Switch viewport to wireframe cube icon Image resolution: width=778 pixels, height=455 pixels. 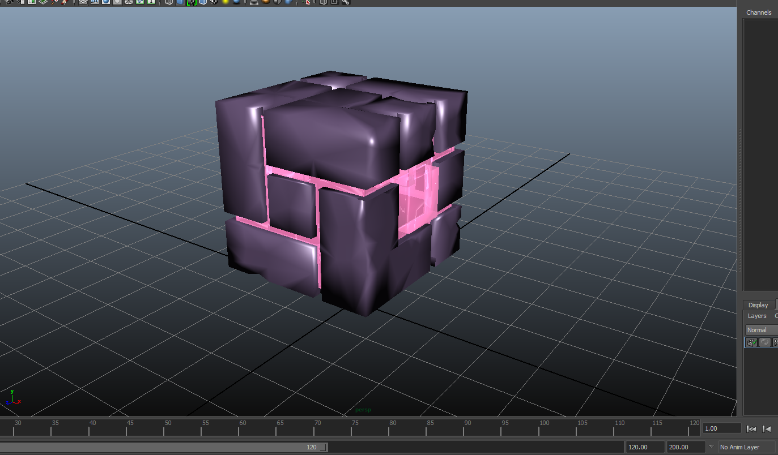click(x=169, y=2)
